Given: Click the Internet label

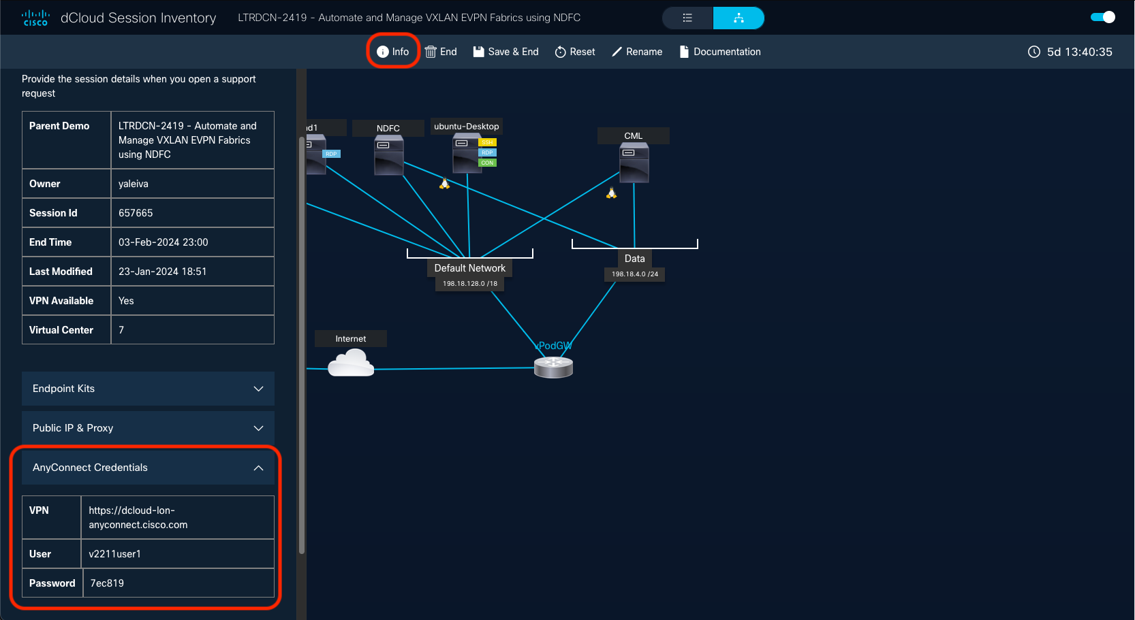Looking at the screenshot, I should click(351, 339).
